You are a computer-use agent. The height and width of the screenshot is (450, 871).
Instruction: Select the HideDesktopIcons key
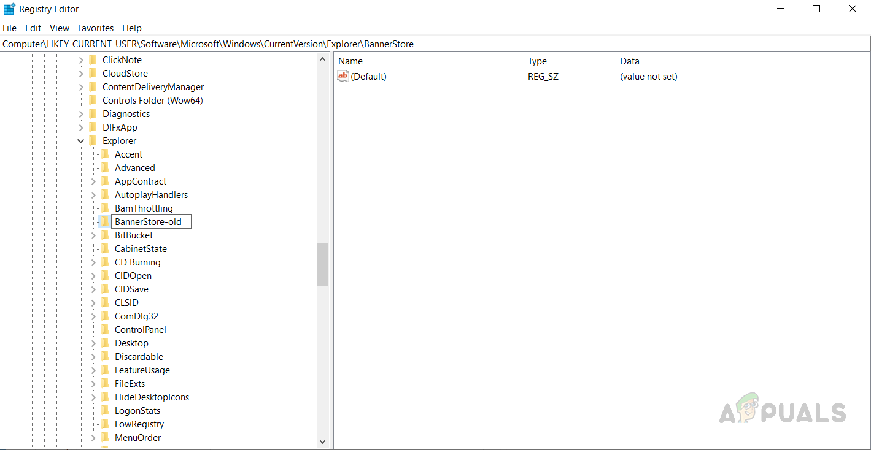tap(152, 397)
